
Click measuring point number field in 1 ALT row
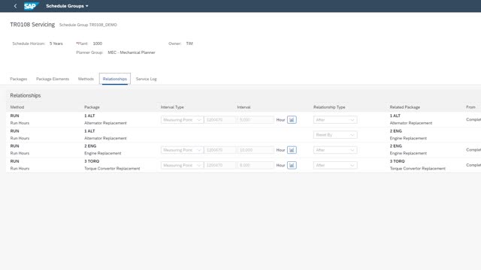coord(220,120)
